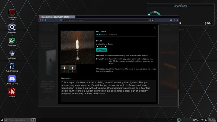Open the Equipment Store desktop icon

(x=12, y=13)
